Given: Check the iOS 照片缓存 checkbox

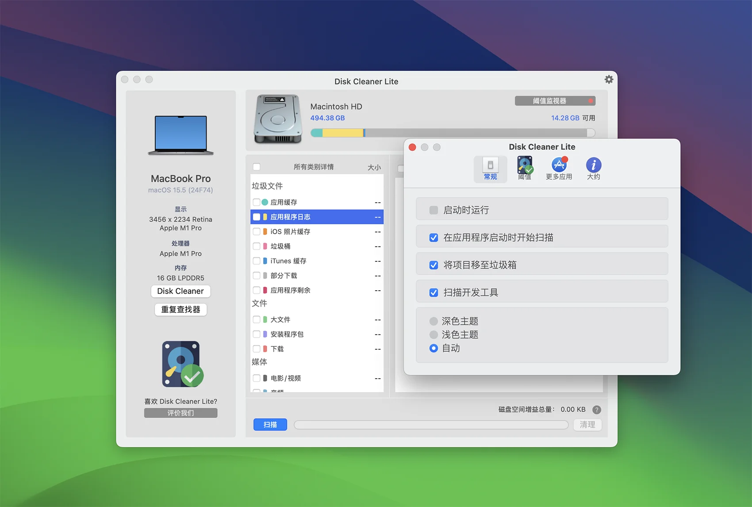Looking at the screenshot, I should [257, 231].
